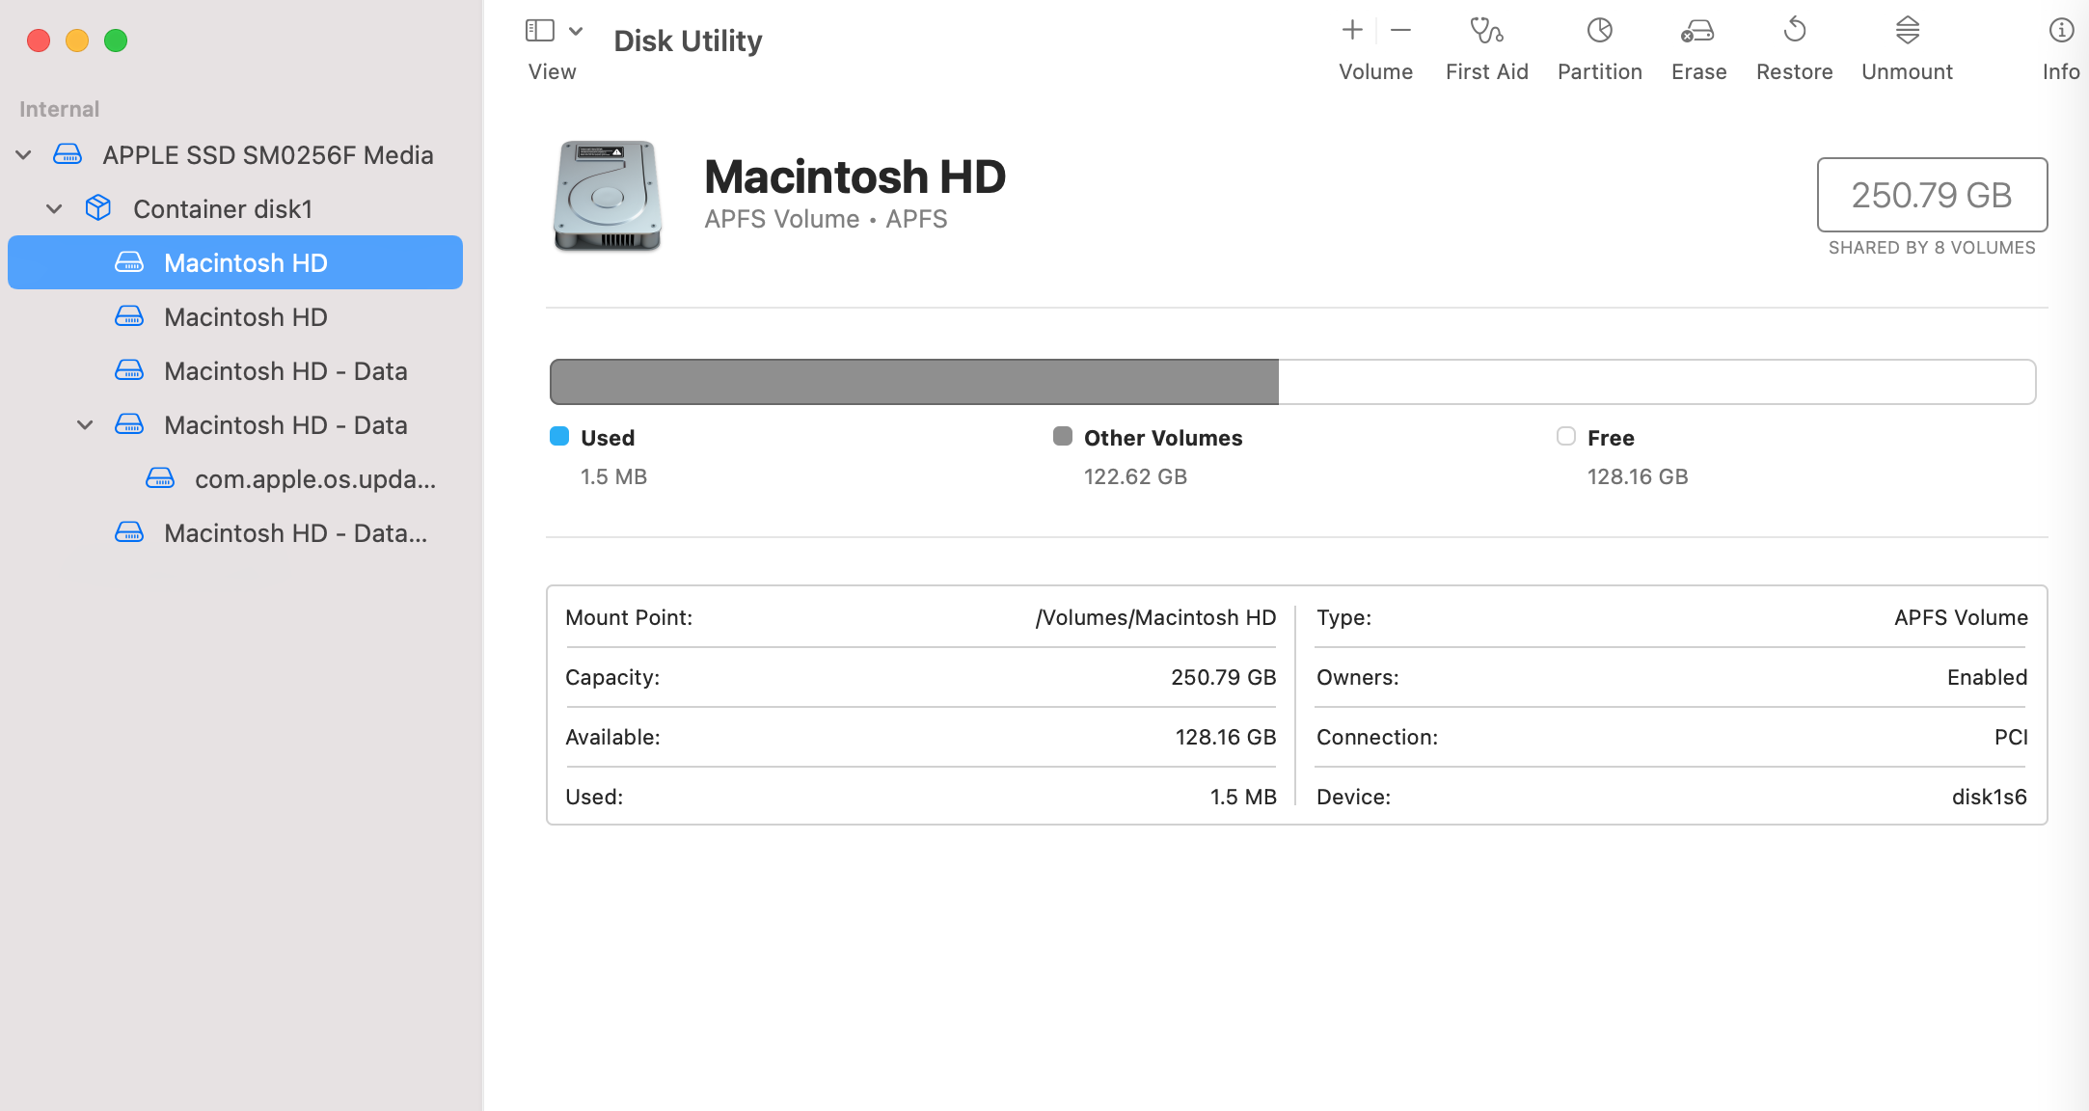
Task: Click the Unmount volume icon
Action: pos(1907,32)
